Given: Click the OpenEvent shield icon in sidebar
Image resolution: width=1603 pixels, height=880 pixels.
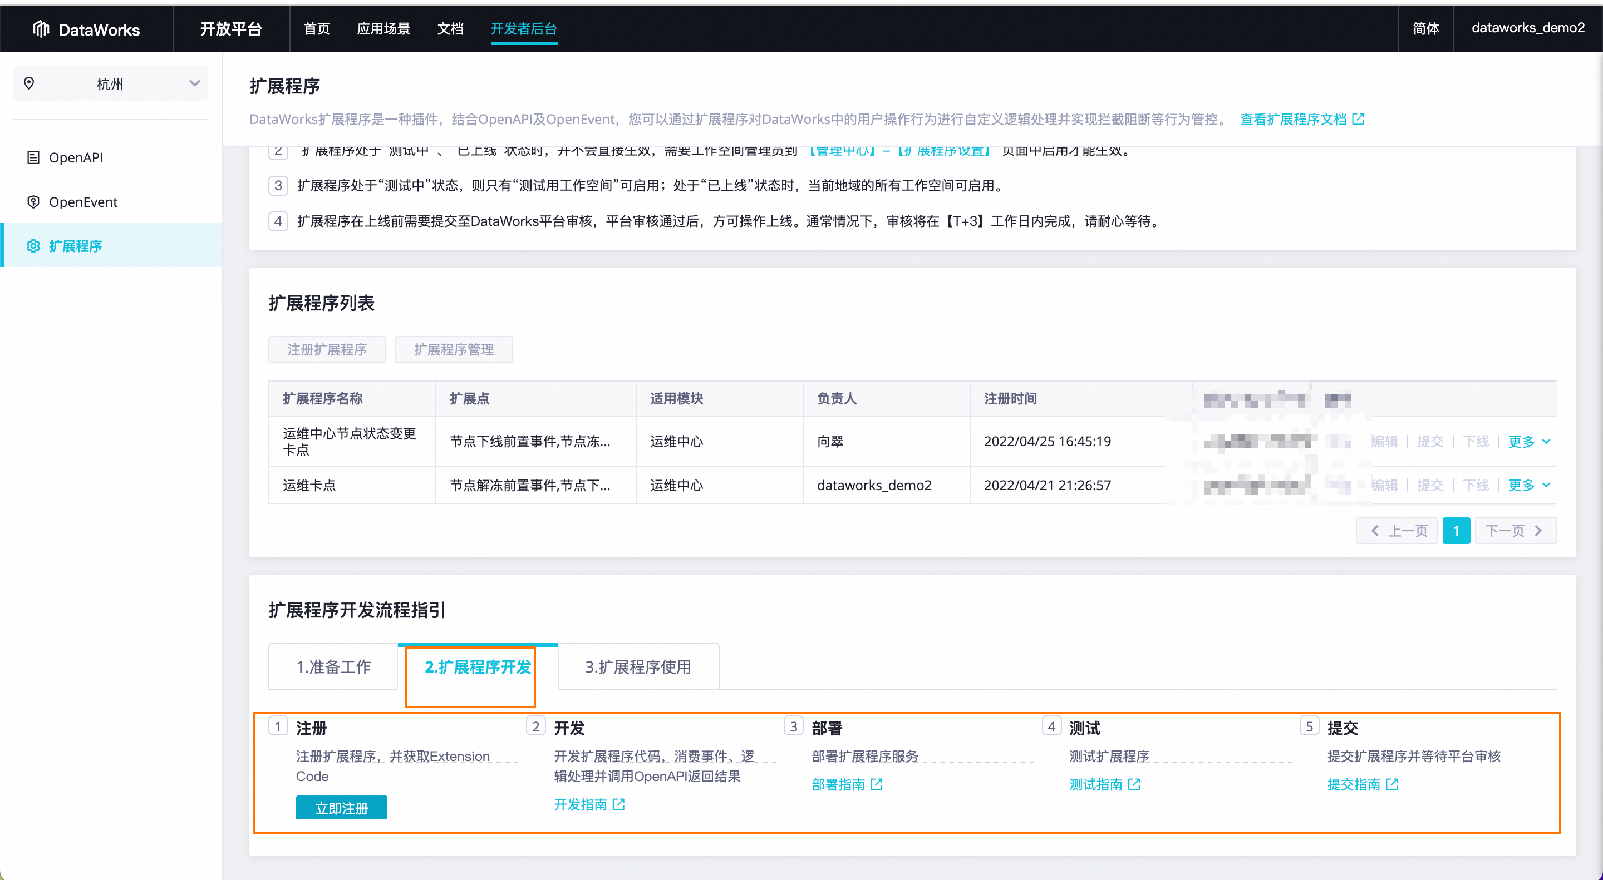Looking at the screenshot, I should [x=33, y=202].
